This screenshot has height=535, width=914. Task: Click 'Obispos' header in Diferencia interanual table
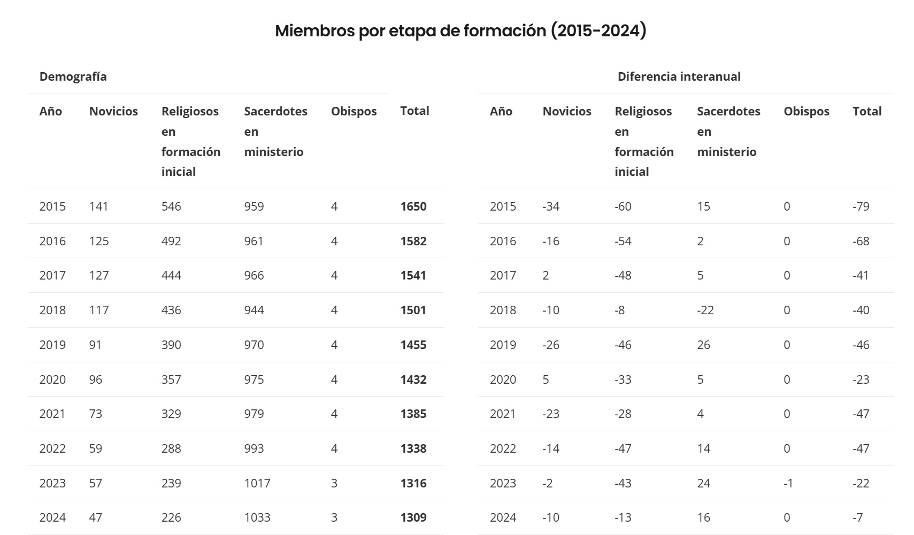point(806,111)
